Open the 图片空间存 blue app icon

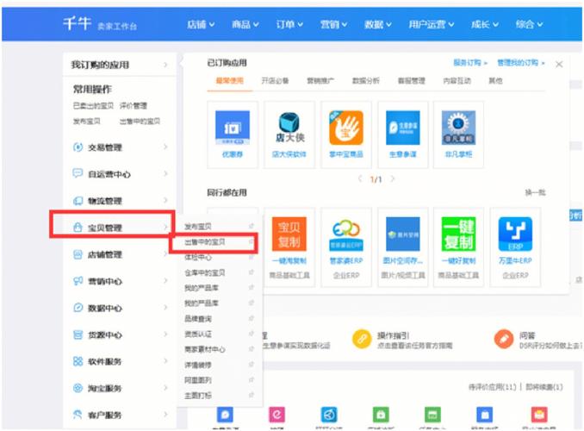(402, 234)
